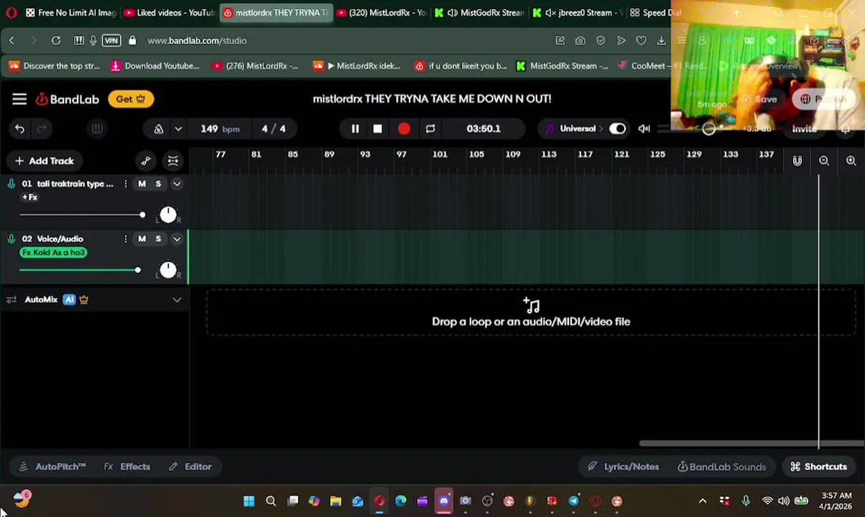Open the virtual piano keyboard icon
Screen dimensions: 865x517
(x=97, y=129)
